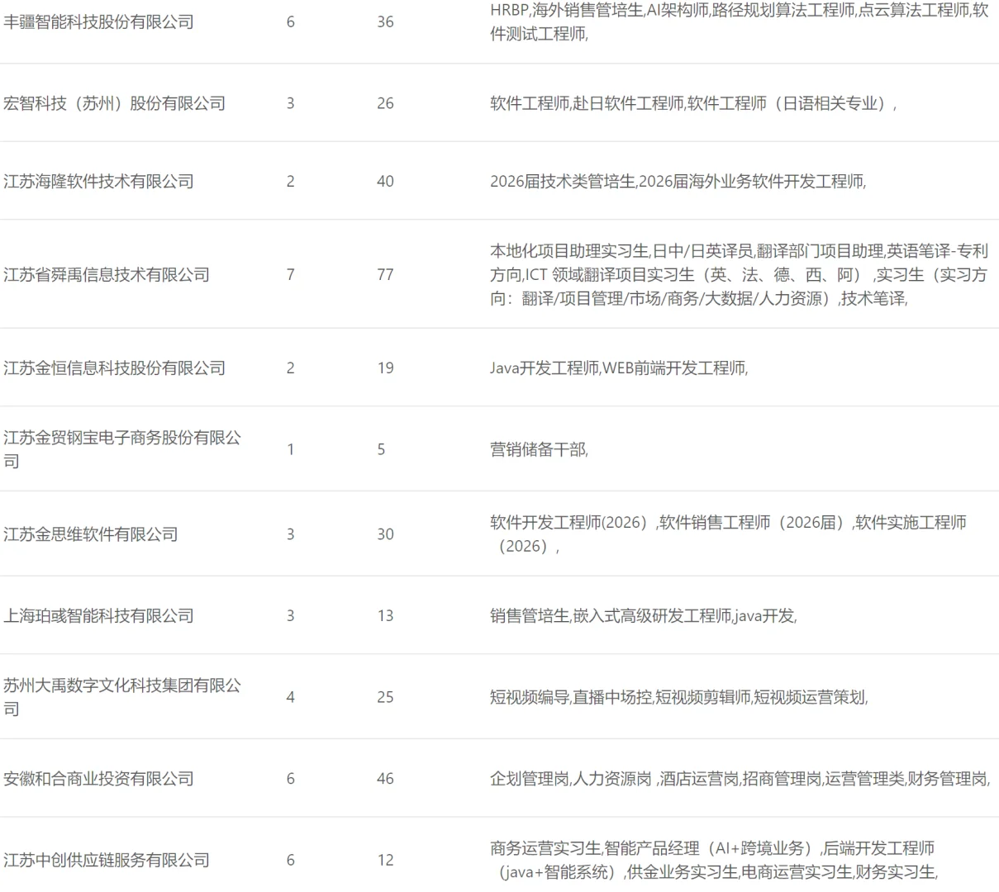Viewport: 999px width, 892px height.
Task: Click position count 2 in 江苏金恒 row
Action: (x=290, y=368)
